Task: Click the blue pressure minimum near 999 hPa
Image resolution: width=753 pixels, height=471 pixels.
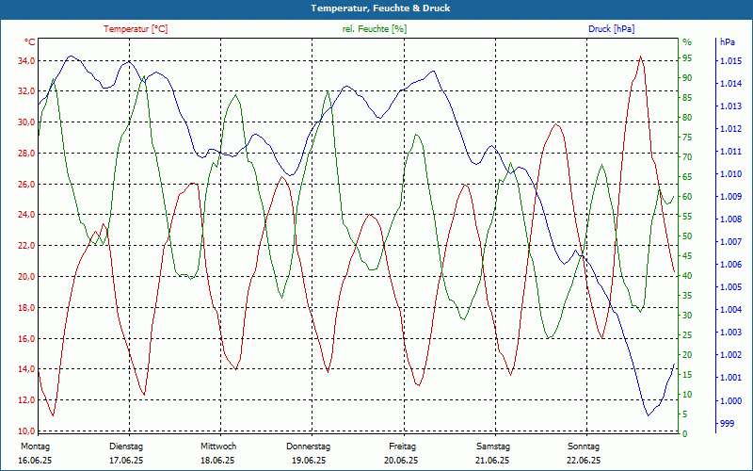Action: pos(648,415)
